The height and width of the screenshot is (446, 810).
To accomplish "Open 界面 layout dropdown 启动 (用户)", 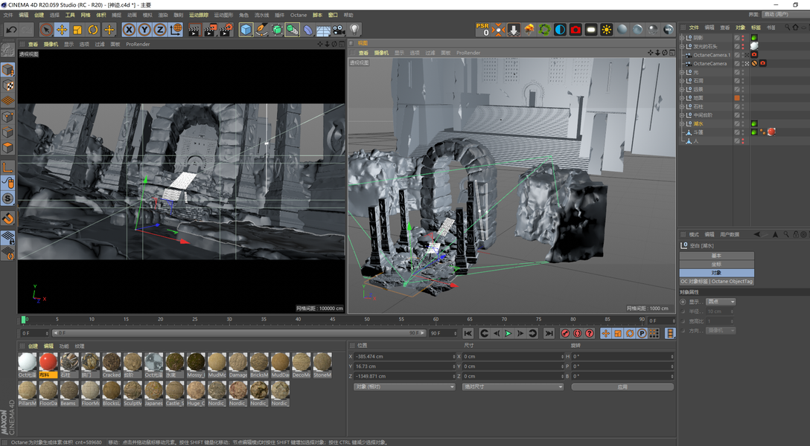I will click(785, 14).
